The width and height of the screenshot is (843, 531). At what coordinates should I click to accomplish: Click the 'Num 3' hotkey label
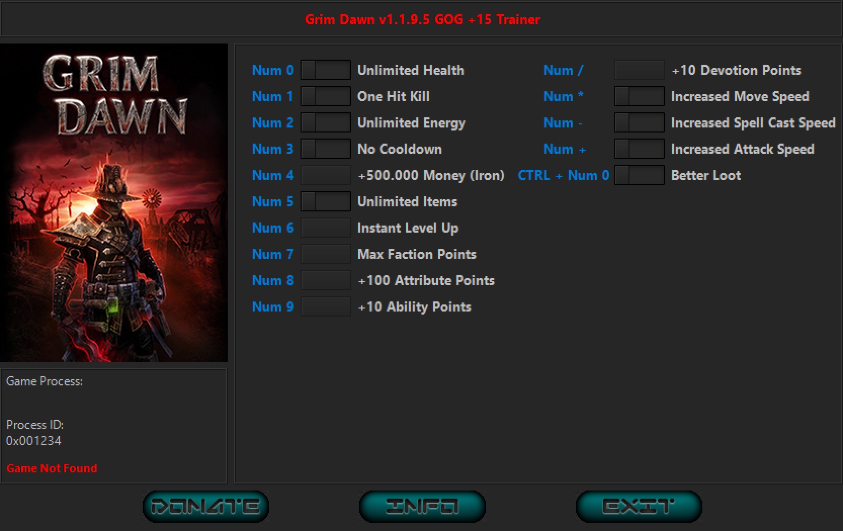pyautogui.click(x=273, y=149)
